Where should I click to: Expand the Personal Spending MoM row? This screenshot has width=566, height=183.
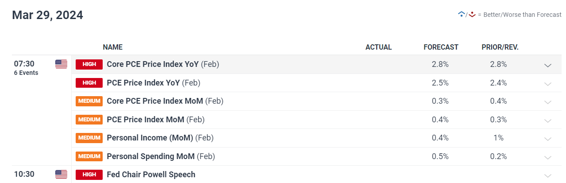pos(548,157)
